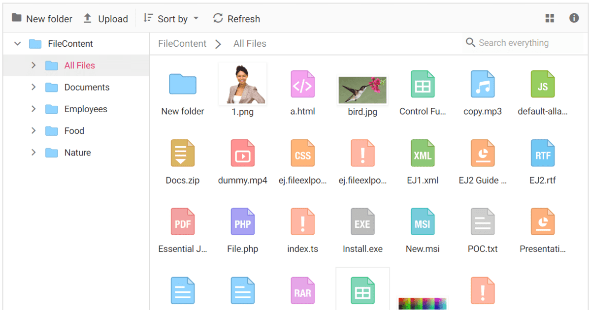Screen dimensions: 591x310
Task: Select the Documents folder in tree
Action: tap(87, 87)
